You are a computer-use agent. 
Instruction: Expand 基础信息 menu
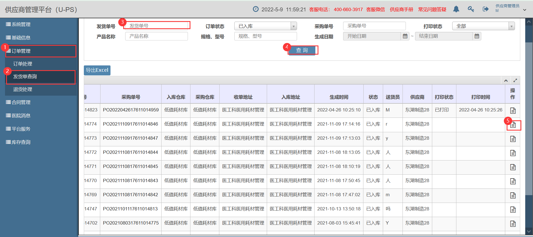pos(38,38)
